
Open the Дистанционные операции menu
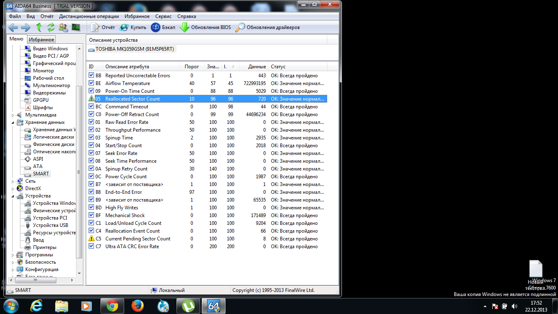(x=89, y=16)
